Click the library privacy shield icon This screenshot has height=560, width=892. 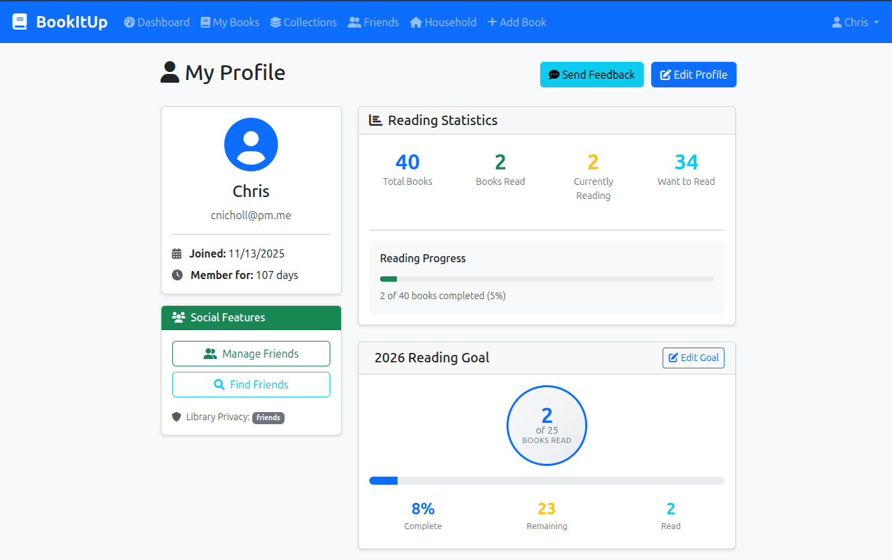(x=176, y=417)
